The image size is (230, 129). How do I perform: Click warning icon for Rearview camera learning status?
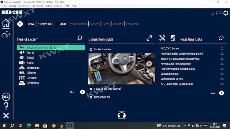222,69
